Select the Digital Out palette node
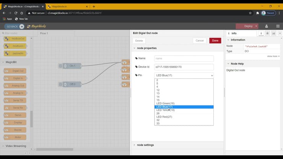283x159 pixels. 15,71
